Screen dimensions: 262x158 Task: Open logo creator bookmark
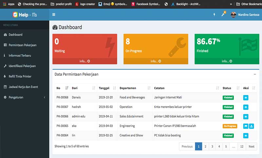coord(85,4)
